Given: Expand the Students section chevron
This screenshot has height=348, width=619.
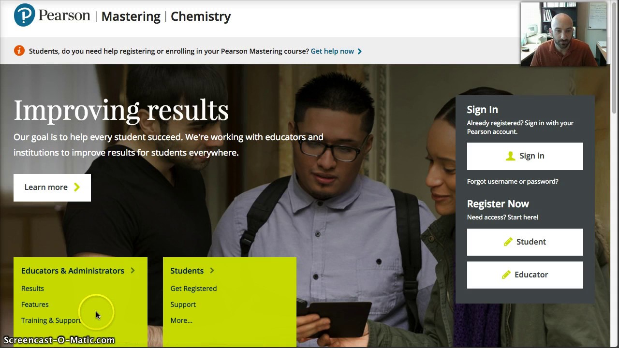Looking at the screenshot, I should (x=212, y=270).
